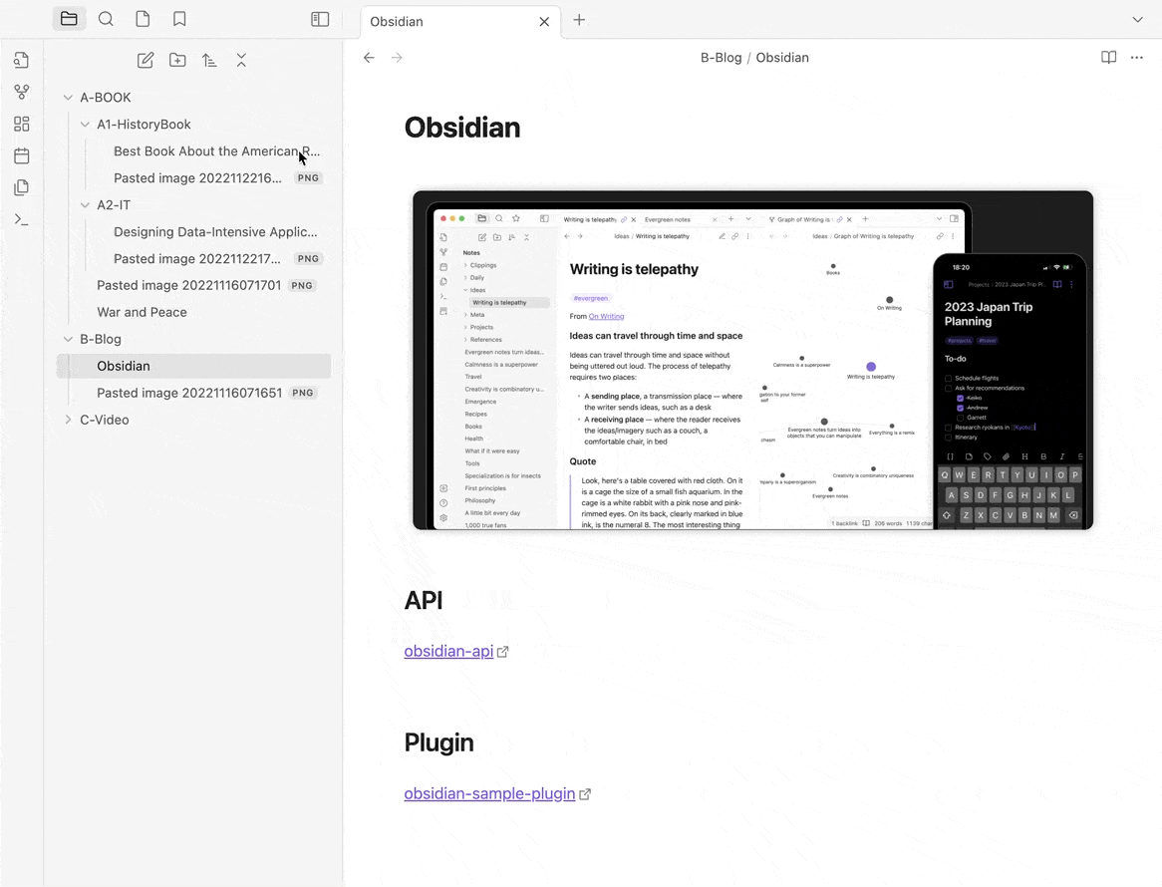Screen dimensions: 1162x887
Task: Open the search pane icon
Action: pos(106,19)
